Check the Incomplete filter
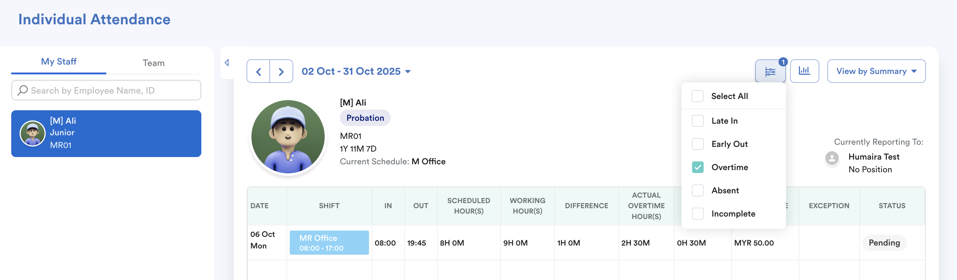The height and width of the screenshot is (280, 957). [698, 214]
